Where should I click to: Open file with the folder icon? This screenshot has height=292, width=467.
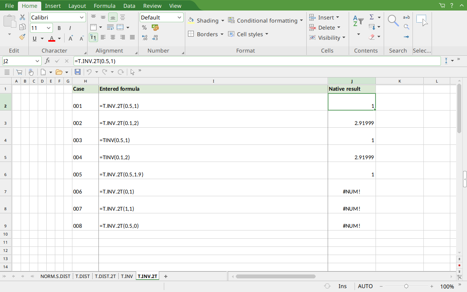click(x=59, y=72)
